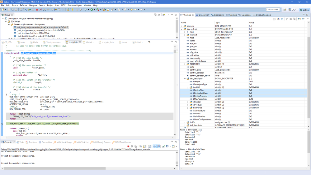The height and width of the screenshot is (175, 311).
Task: Collapse the dev_inst_ptr variable node
Action: tap(182, 29)
